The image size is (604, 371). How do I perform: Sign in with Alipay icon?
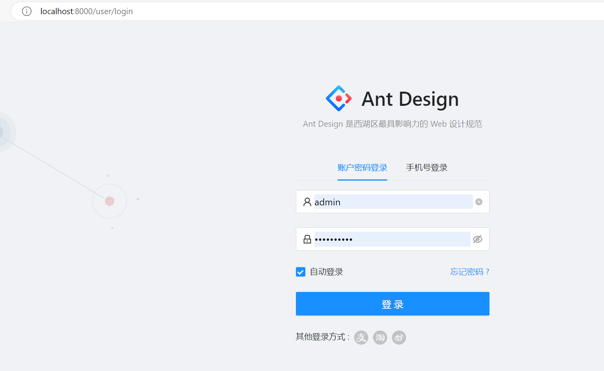(361, 337)
